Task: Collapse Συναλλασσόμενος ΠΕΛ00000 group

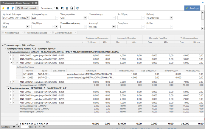Action: [9, 88]
